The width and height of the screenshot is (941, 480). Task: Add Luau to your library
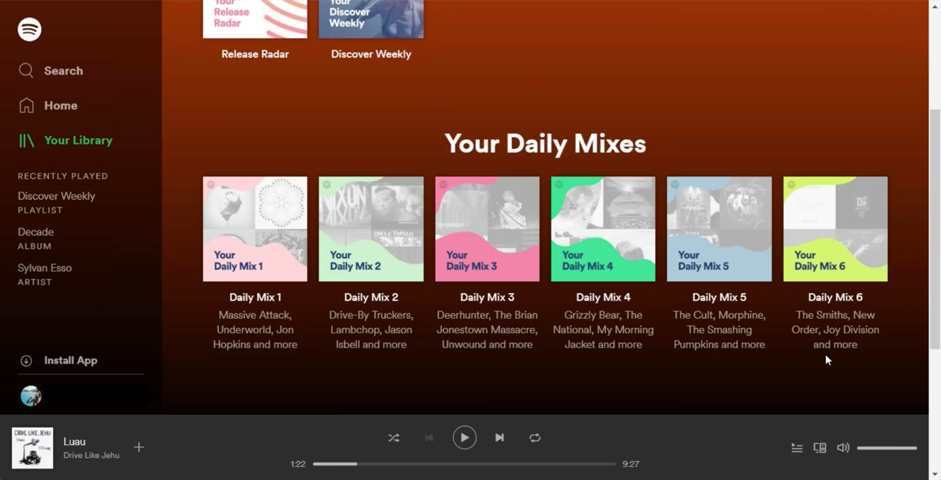tap(139, 447)
